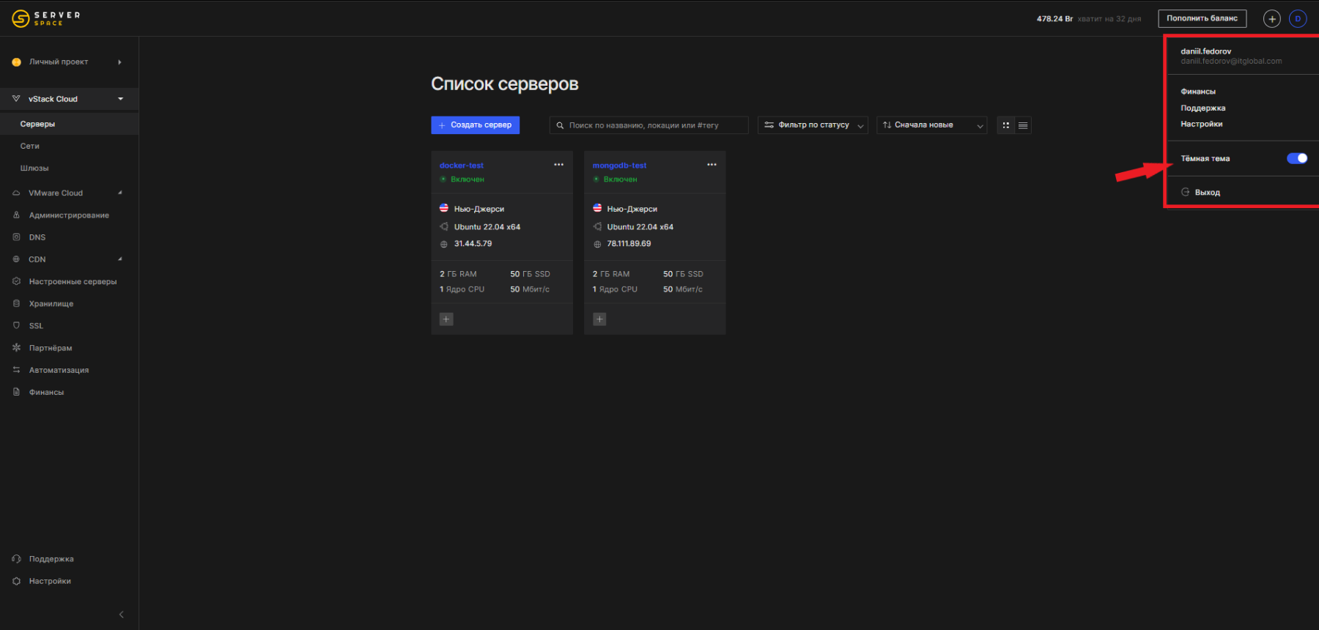Open DNS label in the sidebar
This screenshot has width=1319, height=630.
[37, 237]
